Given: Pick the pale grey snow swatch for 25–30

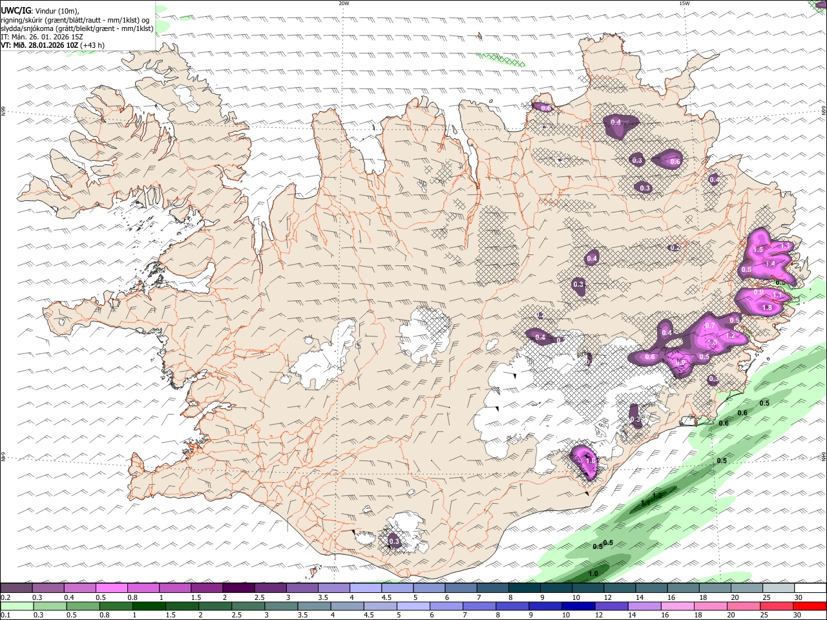Looking at the screenshot, I should coord(779,588).
